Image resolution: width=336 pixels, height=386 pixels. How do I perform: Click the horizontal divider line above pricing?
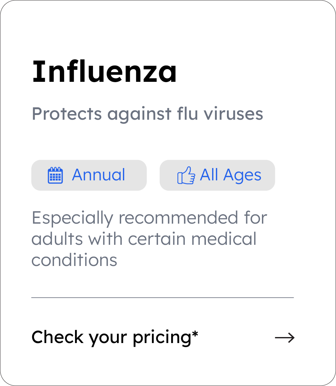coord(162,298)
